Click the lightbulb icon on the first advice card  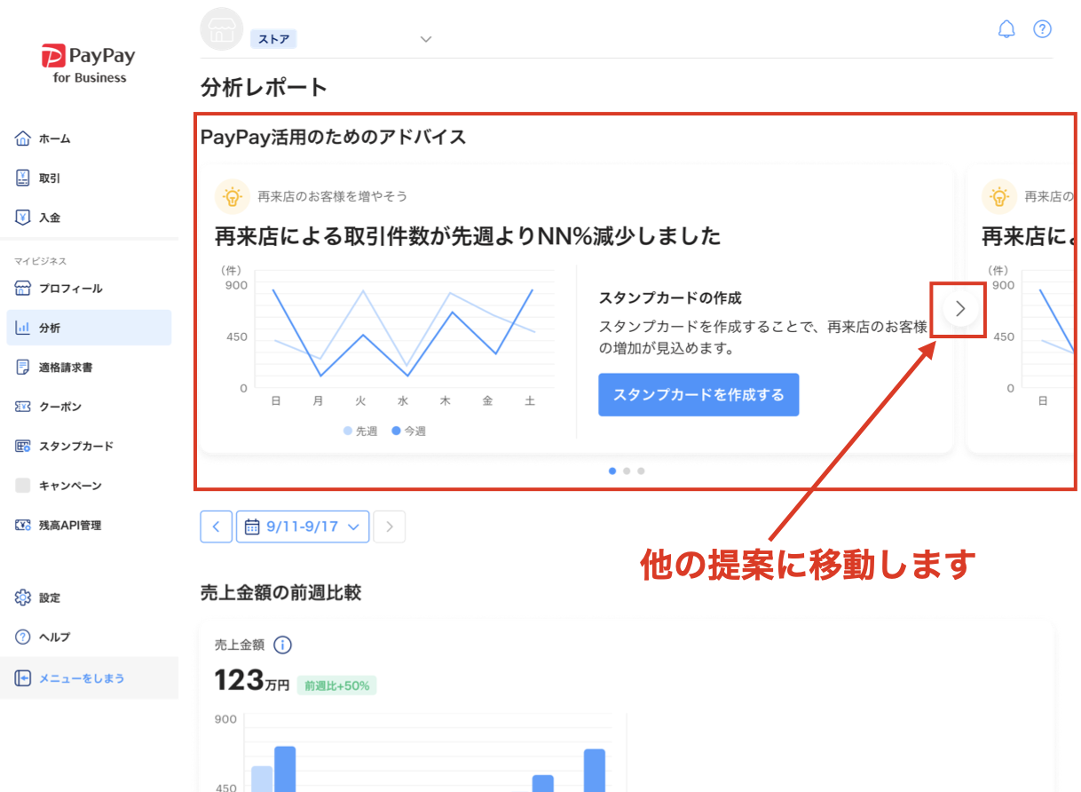coord(232,196)
